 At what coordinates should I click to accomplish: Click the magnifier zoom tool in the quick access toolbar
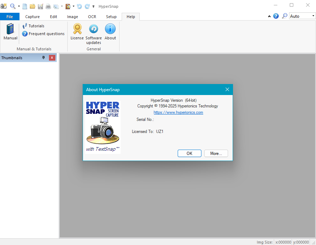(x=13, y=6)
